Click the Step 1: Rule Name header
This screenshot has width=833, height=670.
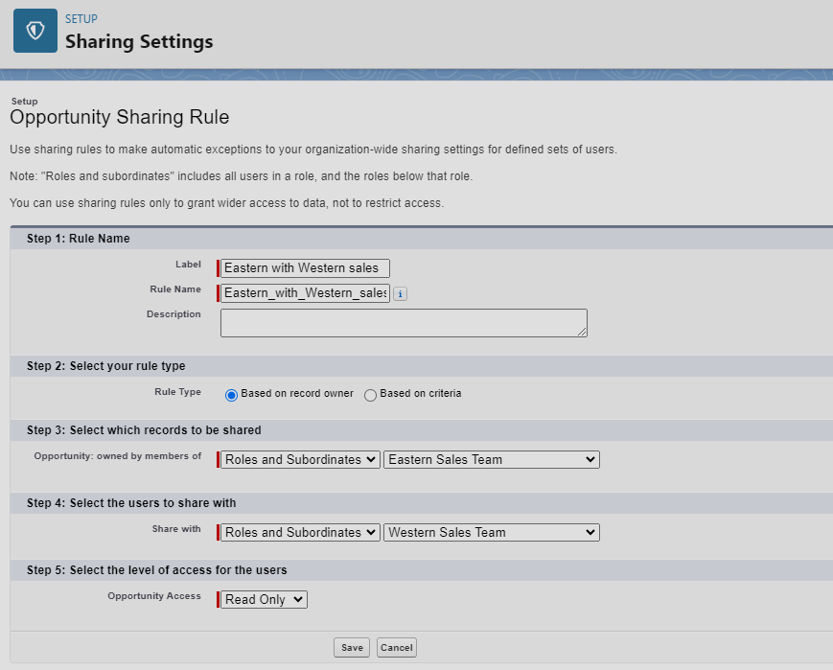[x=78, y=239]
